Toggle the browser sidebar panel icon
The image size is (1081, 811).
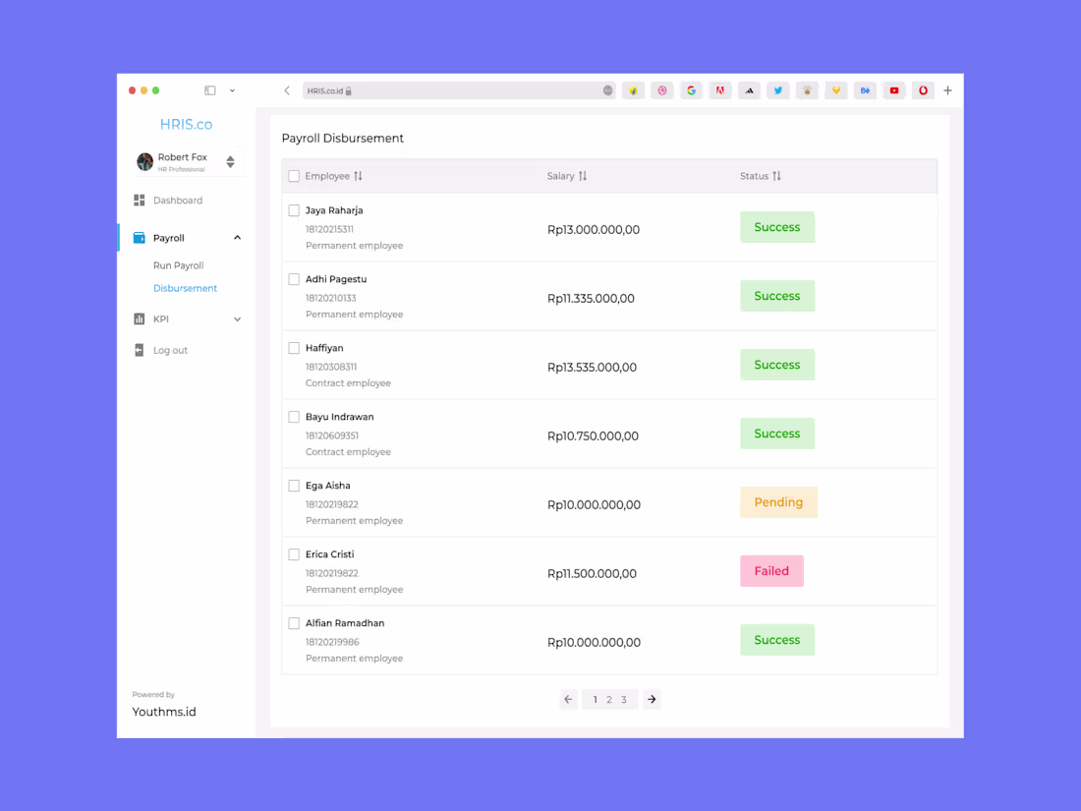tap(210, 90)
